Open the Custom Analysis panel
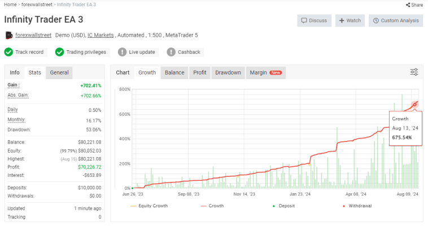 [x=396, y=20]
